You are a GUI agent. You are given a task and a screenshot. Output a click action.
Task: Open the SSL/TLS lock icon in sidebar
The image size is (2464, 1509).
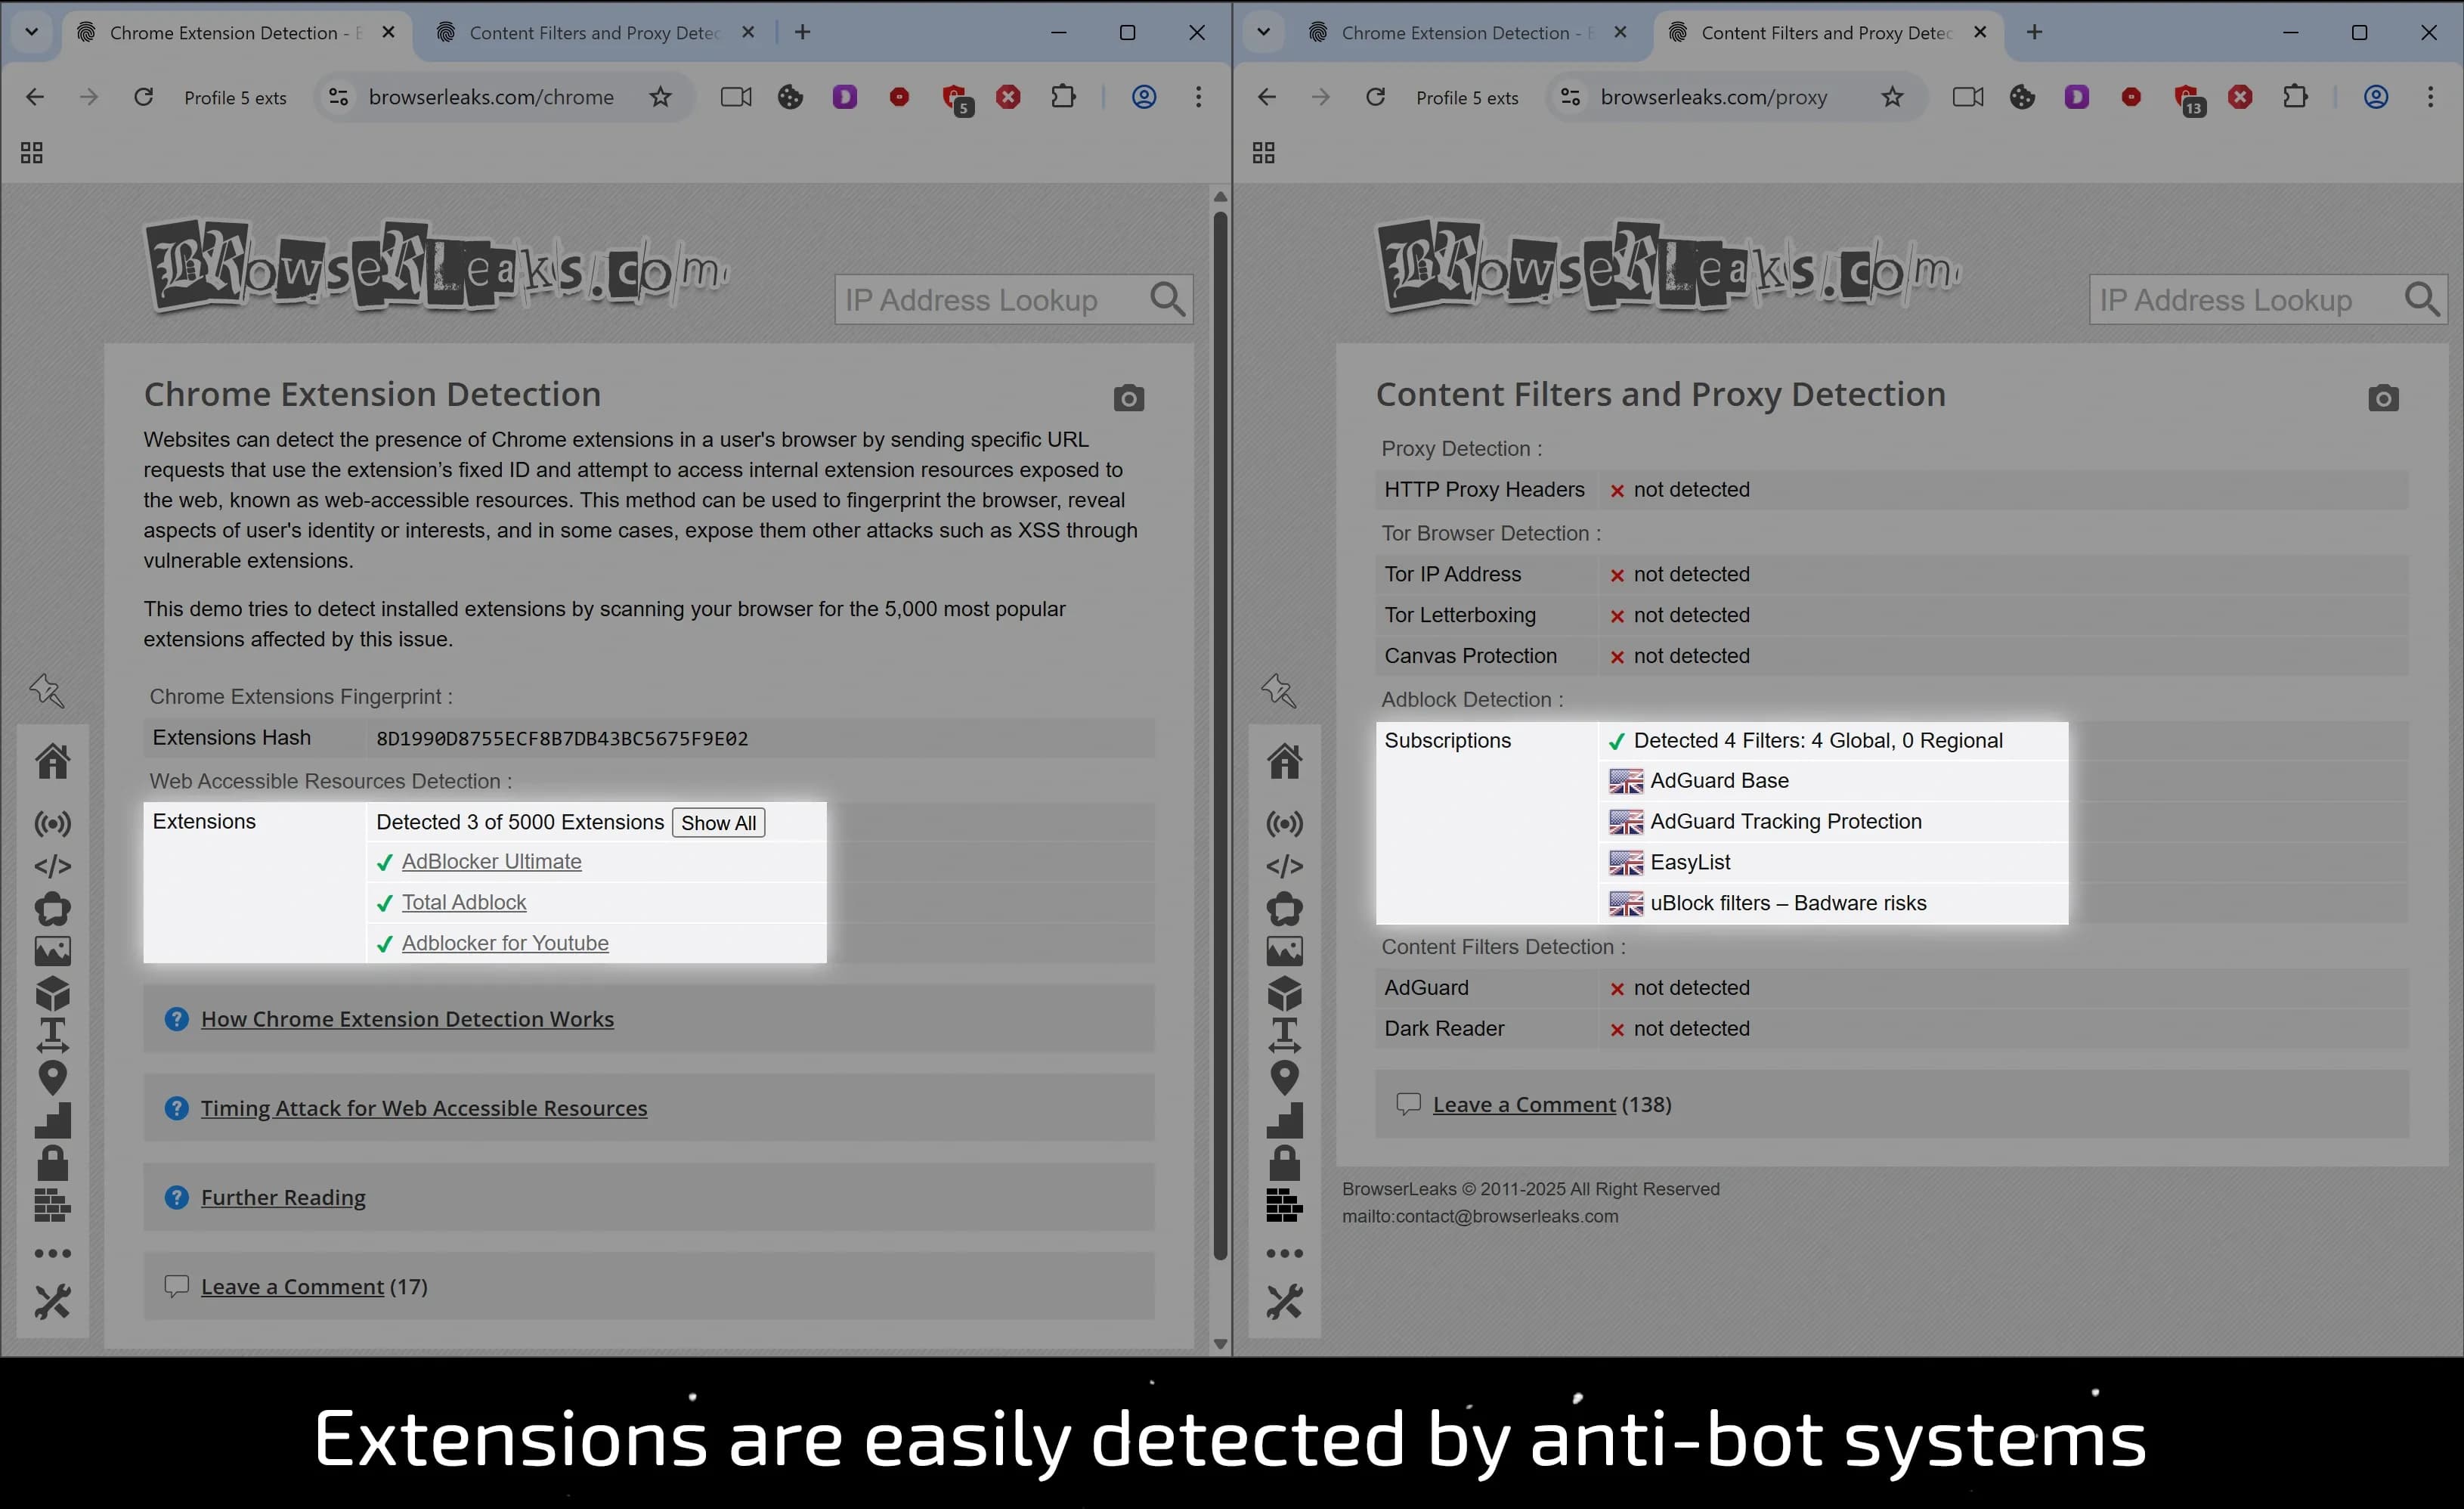pos(52,1161)
